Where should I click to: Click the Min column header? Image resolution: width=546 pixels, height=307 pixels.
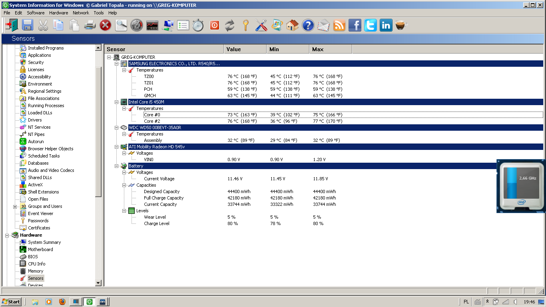click(x=288, y=49)
